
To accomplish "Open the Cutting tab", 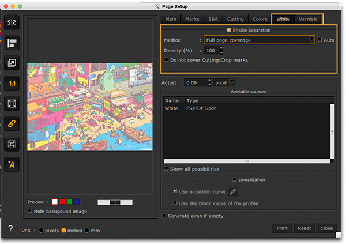I will point(234,19).
